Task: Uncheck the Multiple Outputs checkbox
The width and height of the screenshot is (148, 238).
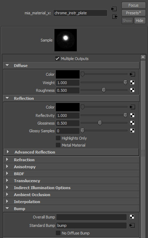Action: [x=57, y=58]
